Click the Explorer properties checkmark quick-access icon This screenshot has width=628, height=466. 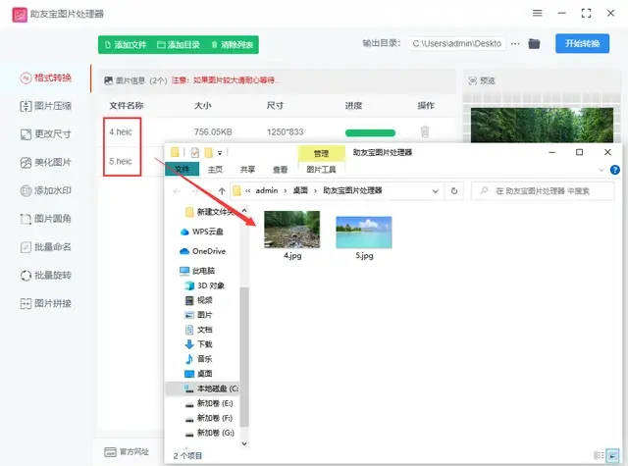pyautogui.click(x=195, y=152)
